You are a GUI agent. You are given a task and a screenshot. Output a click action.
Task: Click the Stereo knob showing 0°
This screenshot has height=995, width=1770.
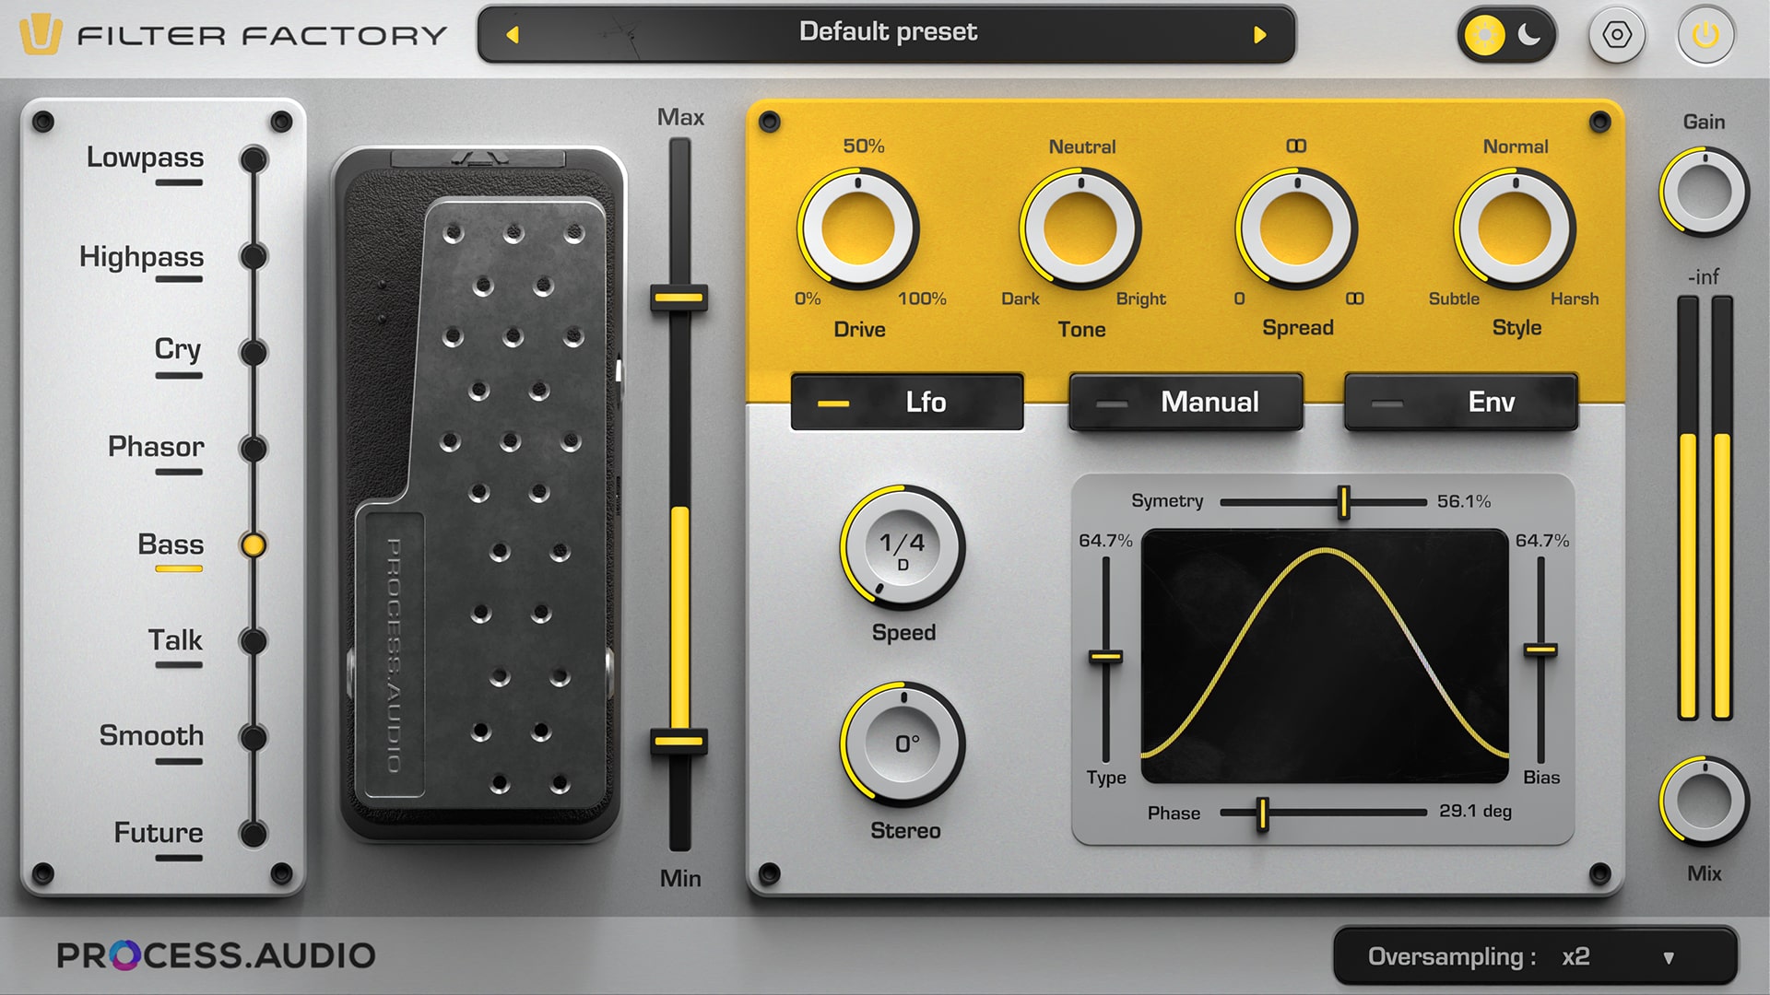click(x=903, y=743)
